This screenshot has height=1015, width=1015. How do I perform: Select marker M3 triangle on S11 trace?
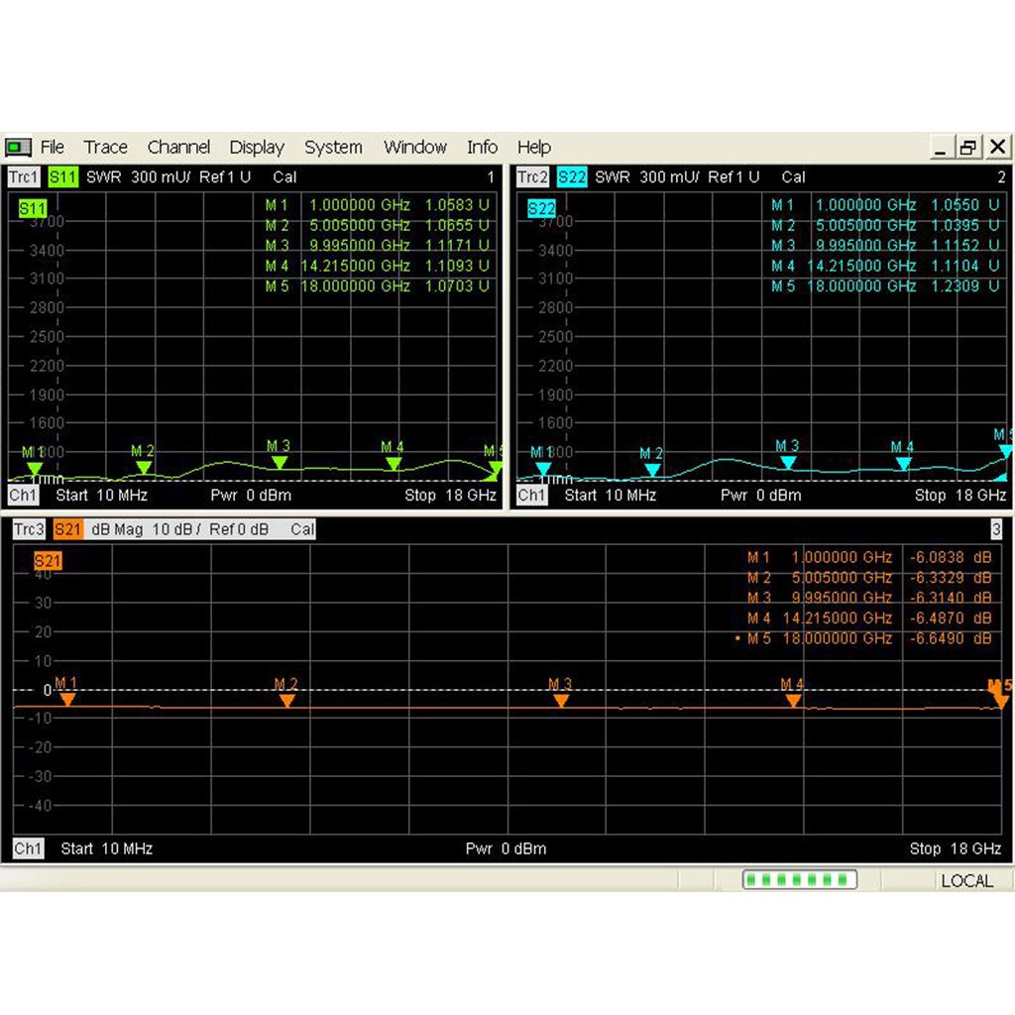coord(279,462)
